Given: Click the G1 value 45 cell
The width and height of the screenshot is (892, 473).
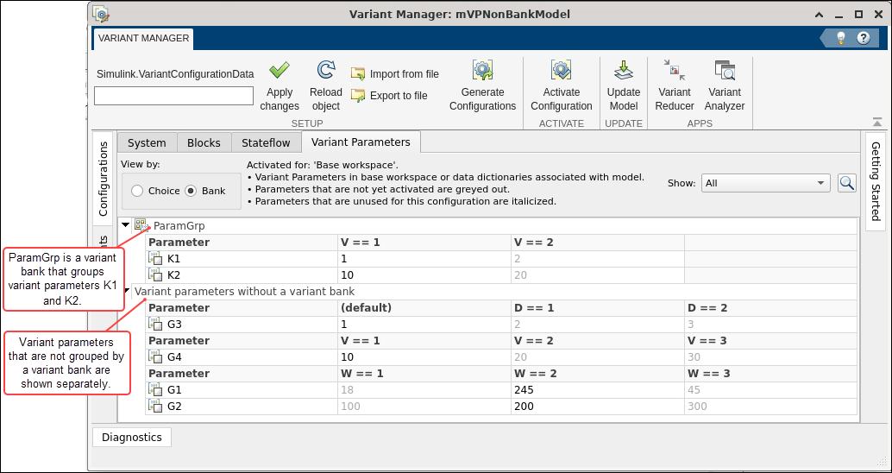Looking at the screenshot, I should click(771, 390).
